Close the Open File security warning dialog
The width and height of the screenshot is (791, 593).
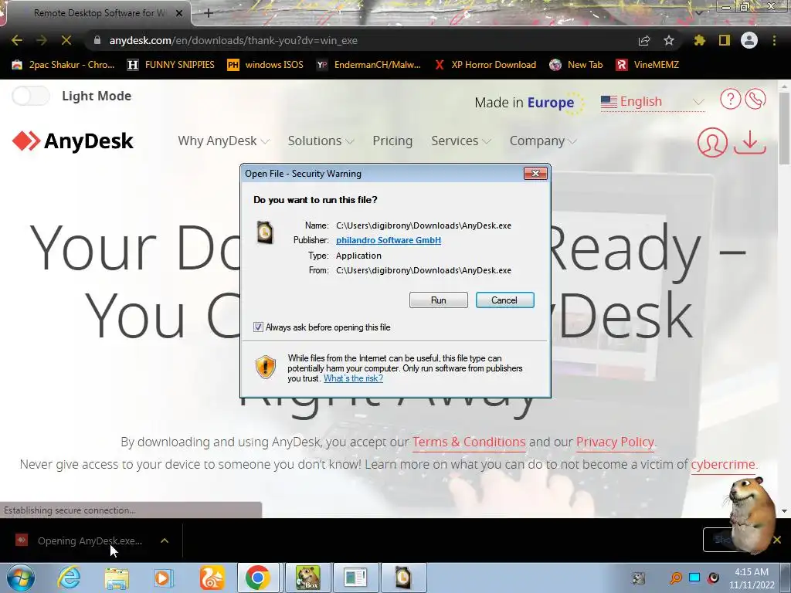pos(535,174)
